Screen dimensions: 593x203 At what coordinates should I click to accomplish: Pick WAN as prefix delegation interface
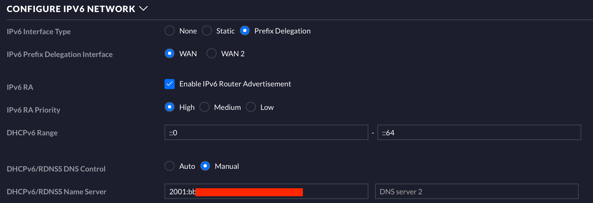click(x=170, y=54)
